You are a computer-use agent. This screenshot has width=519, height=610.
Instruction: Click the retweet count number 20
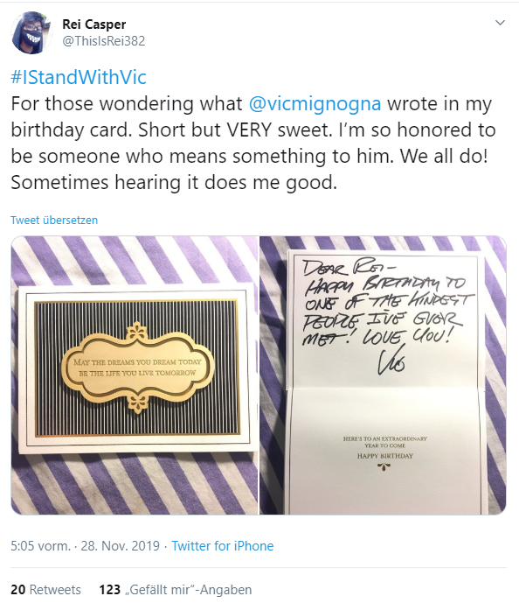pos(17,590)
